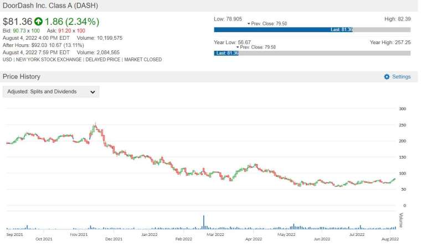Click the Prev. Close 79.50 marker on year range
Image resolution: width=421 pixels, height=247 pixels.
tap(256, 47)
